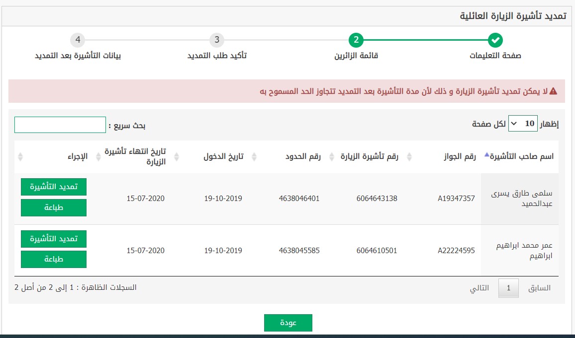
Task: Click step label صفحة التعليمات
Action: pos(495,56)
